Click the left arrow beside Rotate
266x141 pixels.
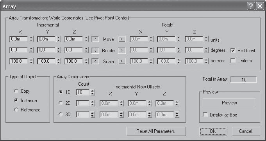click(x=95, y=50)
